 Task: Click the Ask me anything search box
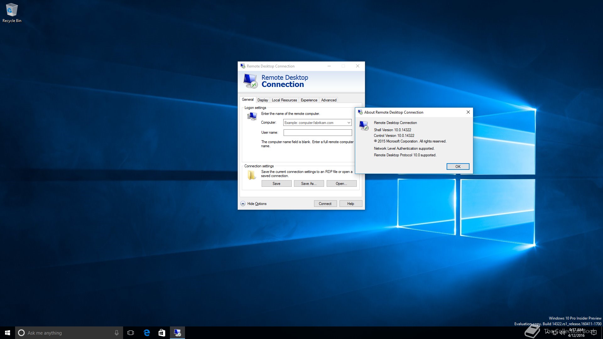pos(69,333)
